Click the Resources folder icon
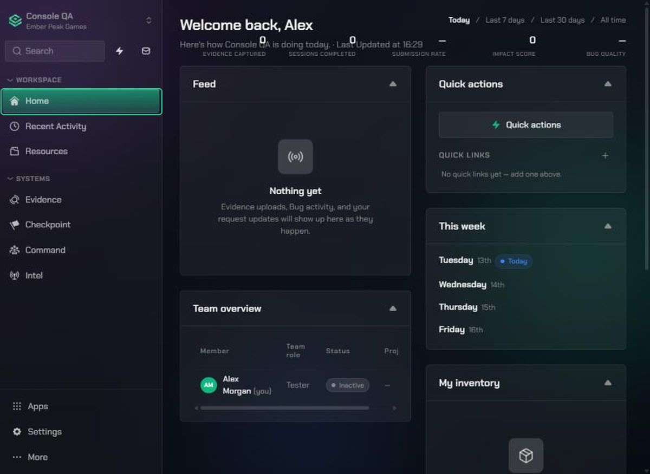 (x=15, y=151)
